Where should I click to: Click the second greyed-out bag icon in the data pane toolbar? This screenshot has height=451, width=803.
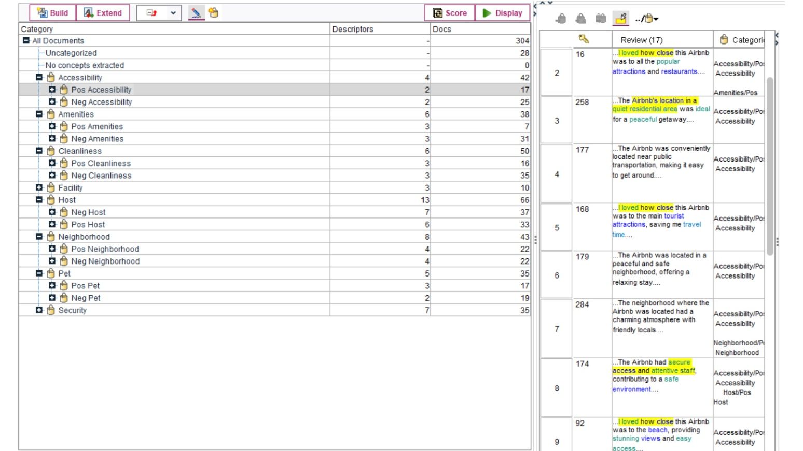pos(580,19)
